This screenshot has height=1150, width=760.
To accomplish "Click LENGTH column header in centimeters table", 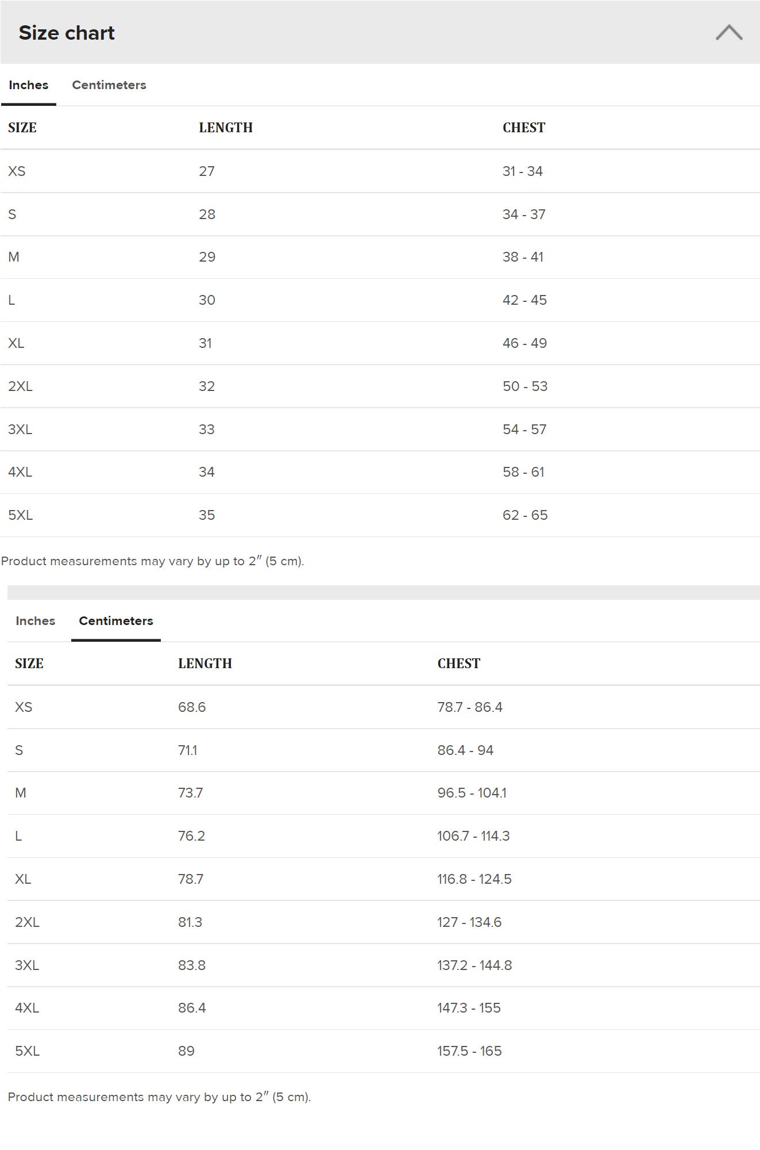I will 205,664.
